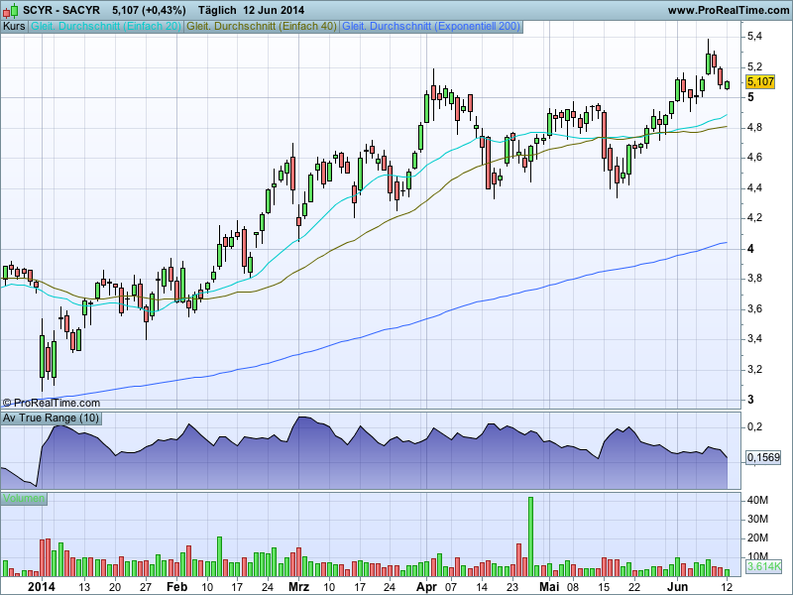Click the 5,107 (+0,43%) quote in title
Screen dimensions: 793x595
pyautogui.click(x=149, y=10)
